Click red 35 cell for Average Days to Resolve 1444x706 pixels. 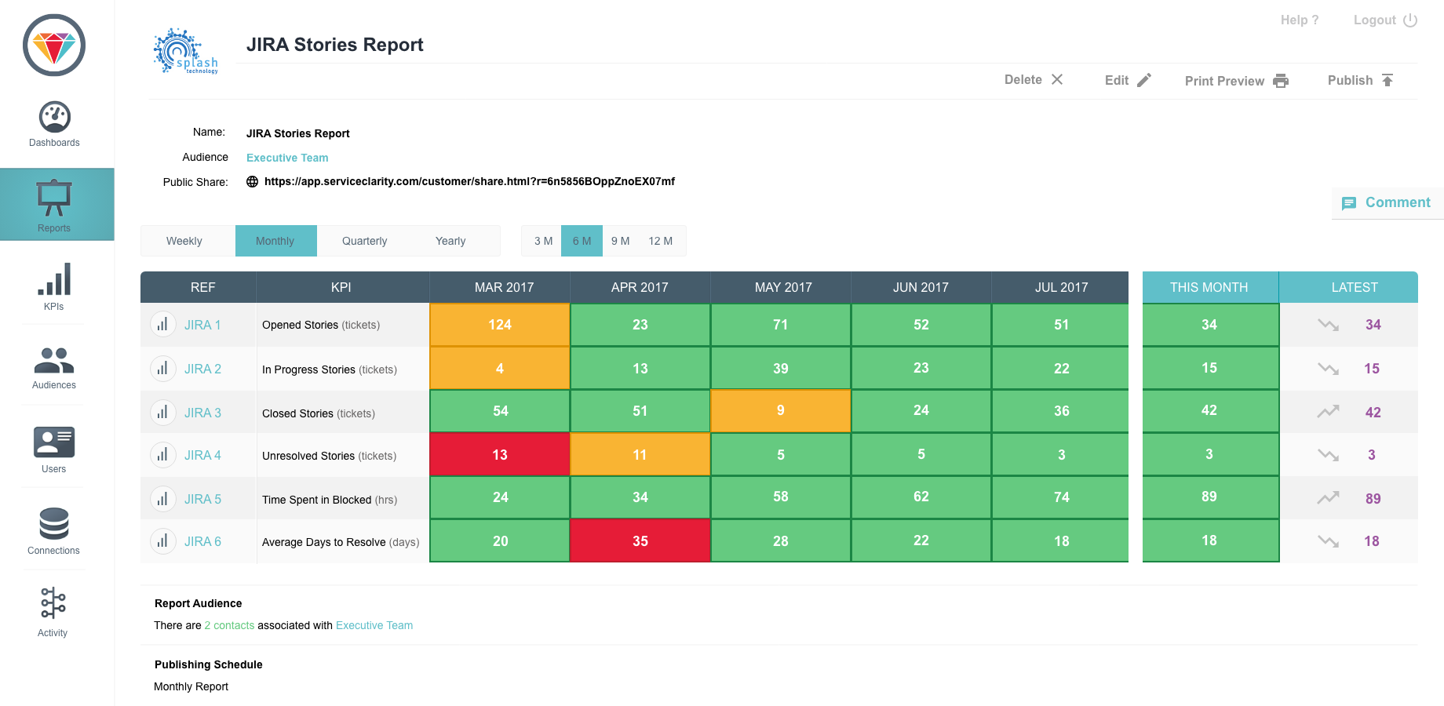pos(640,540)
